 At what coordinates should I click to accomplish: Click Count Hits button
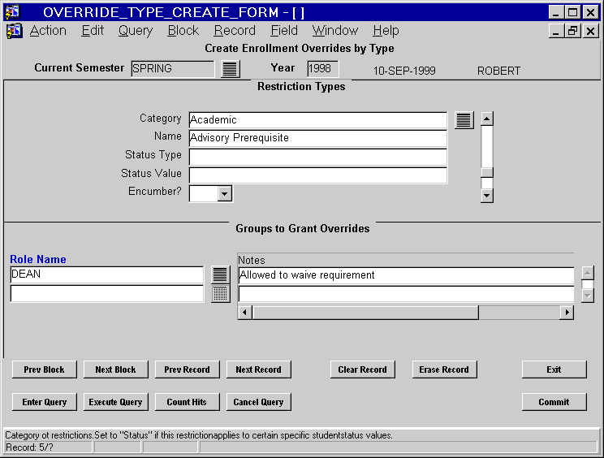(188, 402)
